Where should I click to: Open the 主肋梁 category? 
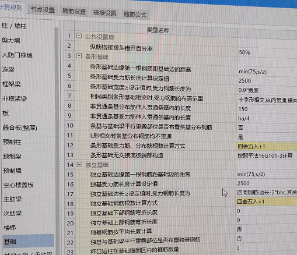pyautogui.click(x=13, y=199)
